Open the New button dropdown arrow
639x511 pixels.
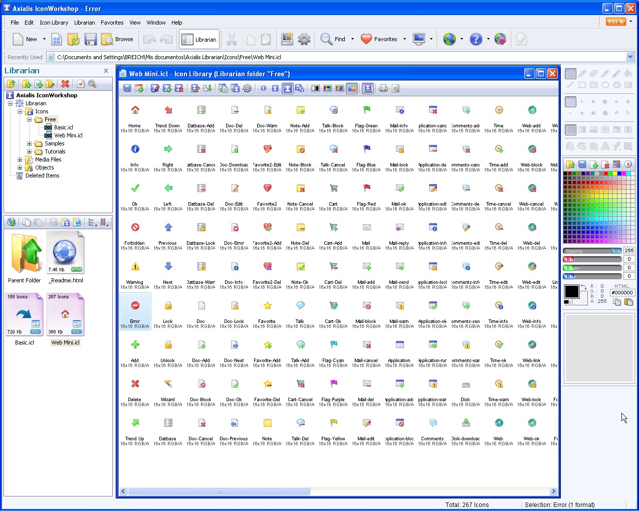coord(44,39)
